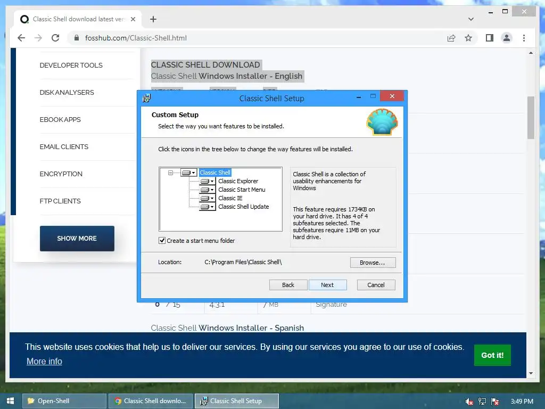Open Chrome three-dot menu
Image resolution: width=545 pixels, height=409 pixels.
(524, 38)
